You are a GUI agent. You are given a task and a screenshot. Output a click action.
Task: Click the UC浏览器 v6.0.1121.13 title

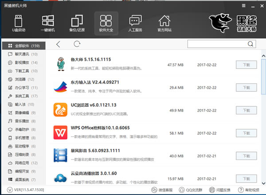click(x=94, y=105)
